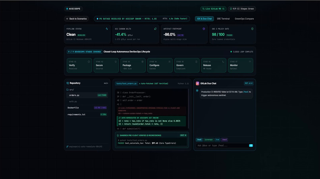Click the Configure stage icon

(170, 62)
